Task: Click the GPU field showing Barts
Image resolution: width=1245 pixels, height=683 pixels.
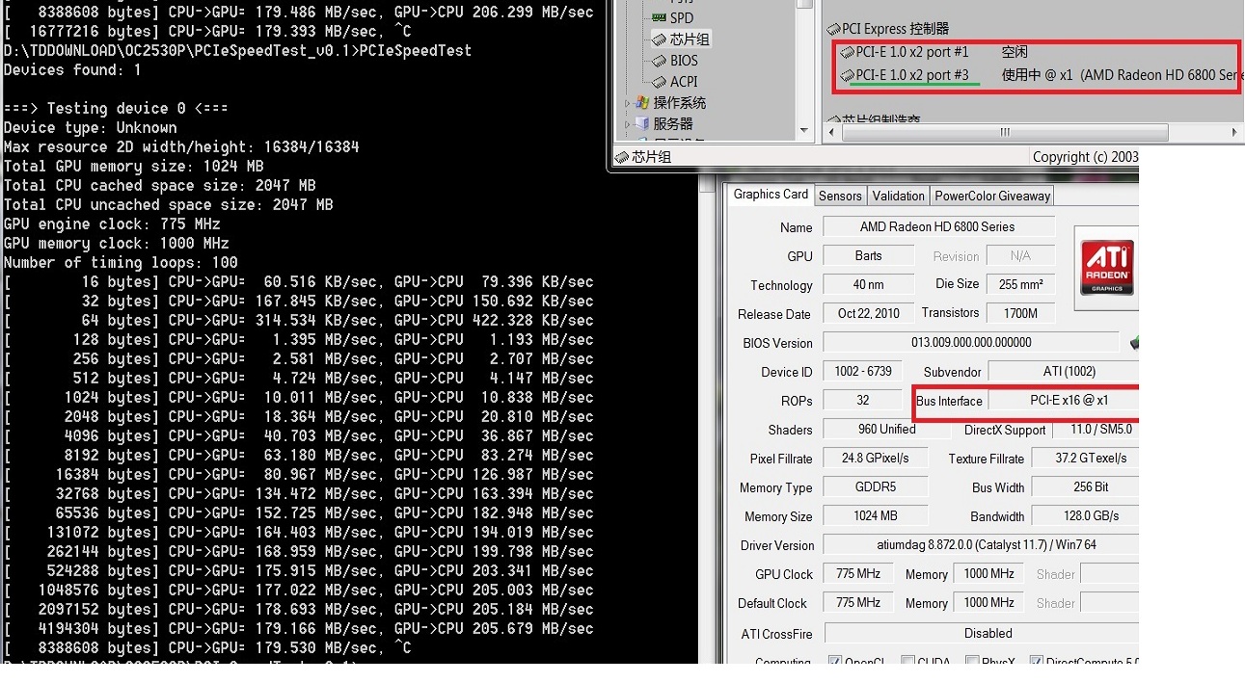Action: (x=868, y=255)
